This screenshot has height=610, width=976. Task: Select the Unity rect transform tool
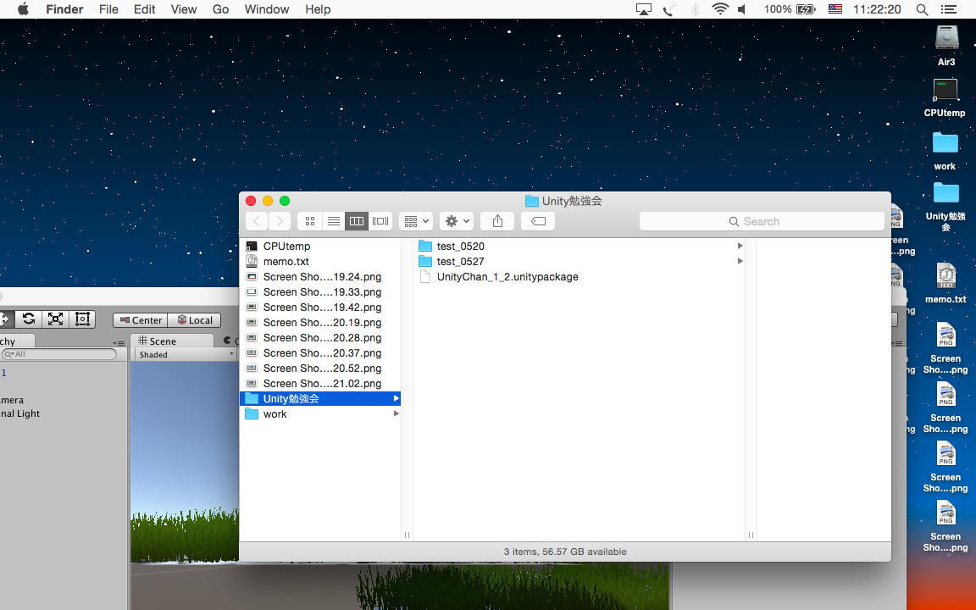pyautogui.click(x=82, y=319)
